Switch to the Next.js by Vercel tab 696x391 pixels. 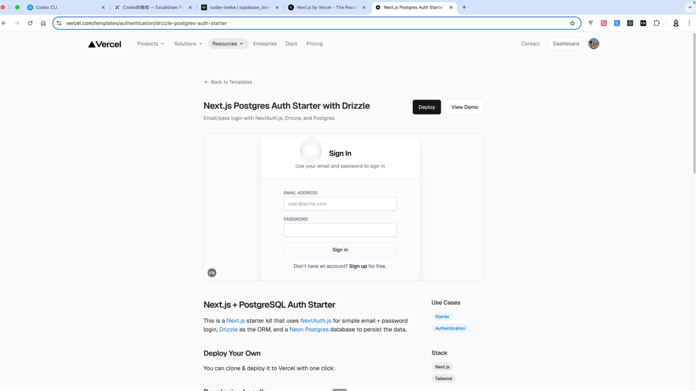tap(327, 7)
